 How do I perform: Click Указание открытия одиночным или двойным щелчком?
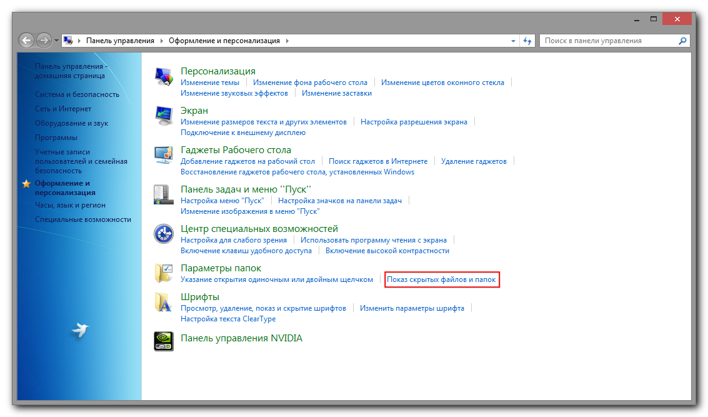277,279
